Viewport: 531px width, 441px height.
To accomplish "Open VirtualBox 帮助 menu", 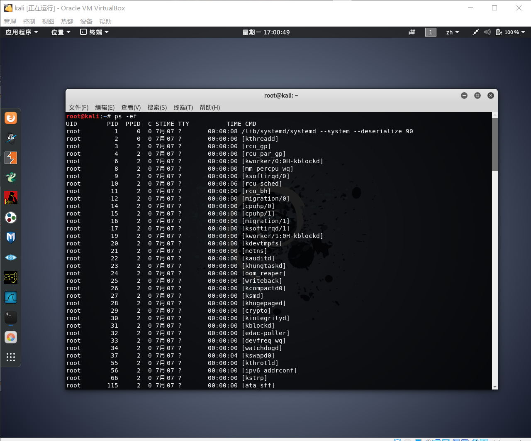I will 105,21.
